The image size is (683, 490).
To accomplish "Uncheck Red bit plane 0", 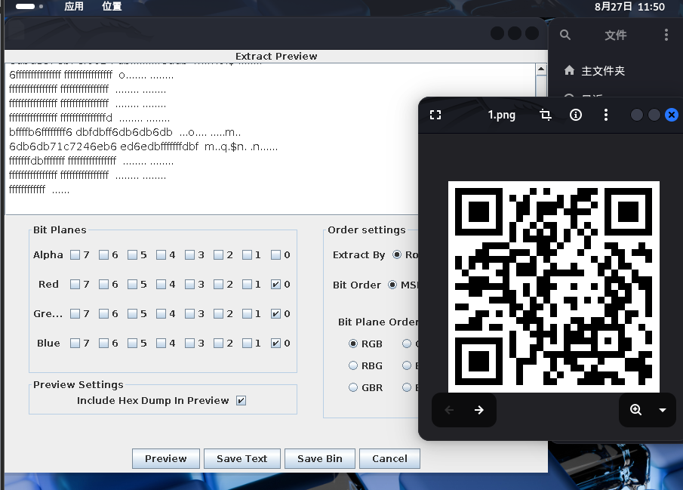I will pos(275,284).
